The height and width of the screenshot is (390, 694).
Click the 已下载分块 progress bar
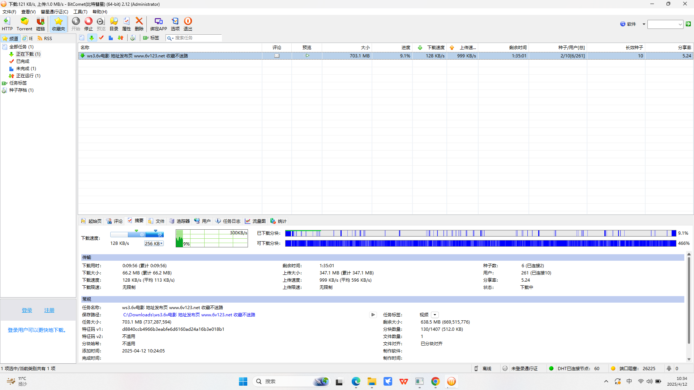[x=480, y=233]
